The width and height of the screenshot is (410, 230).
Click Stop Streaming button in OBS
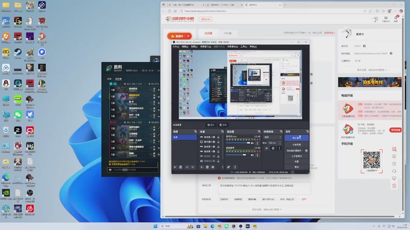(x=297, y=137)
